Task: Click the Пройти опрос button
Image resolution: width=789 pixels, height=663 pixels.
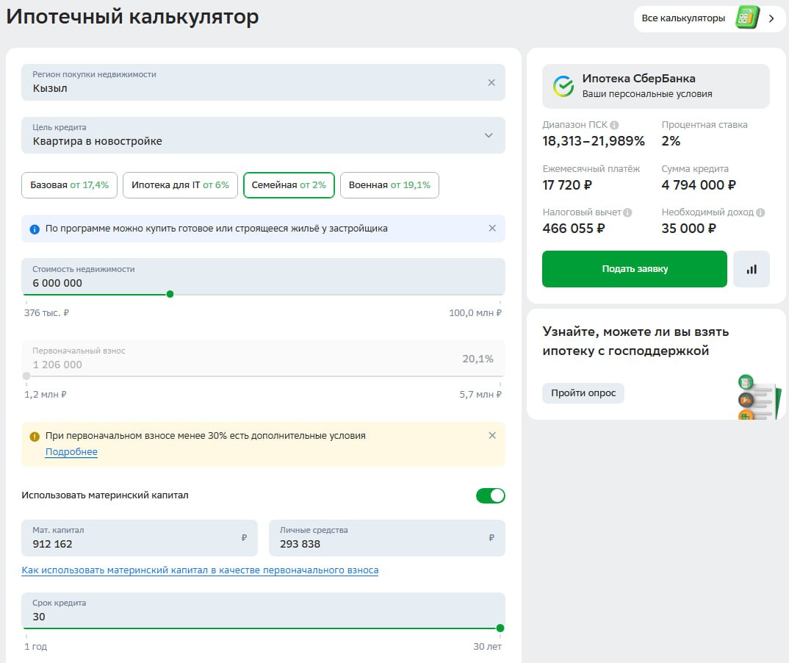Action: pos(583,393)
